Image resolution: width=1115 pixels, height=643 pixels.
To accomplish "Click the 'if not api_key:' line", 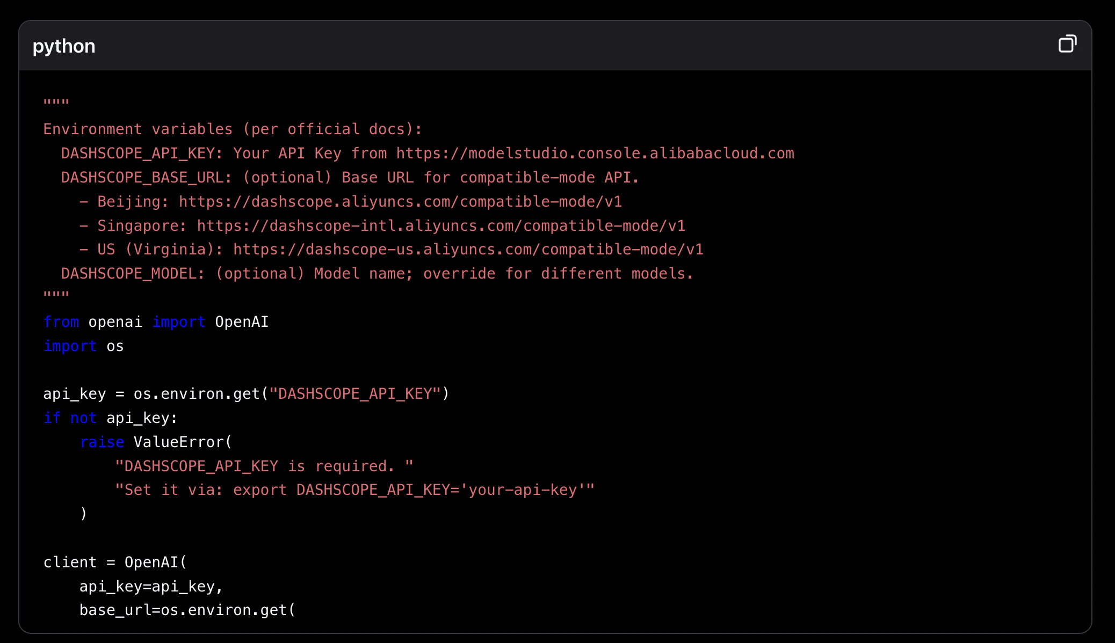I will (110, 418).
